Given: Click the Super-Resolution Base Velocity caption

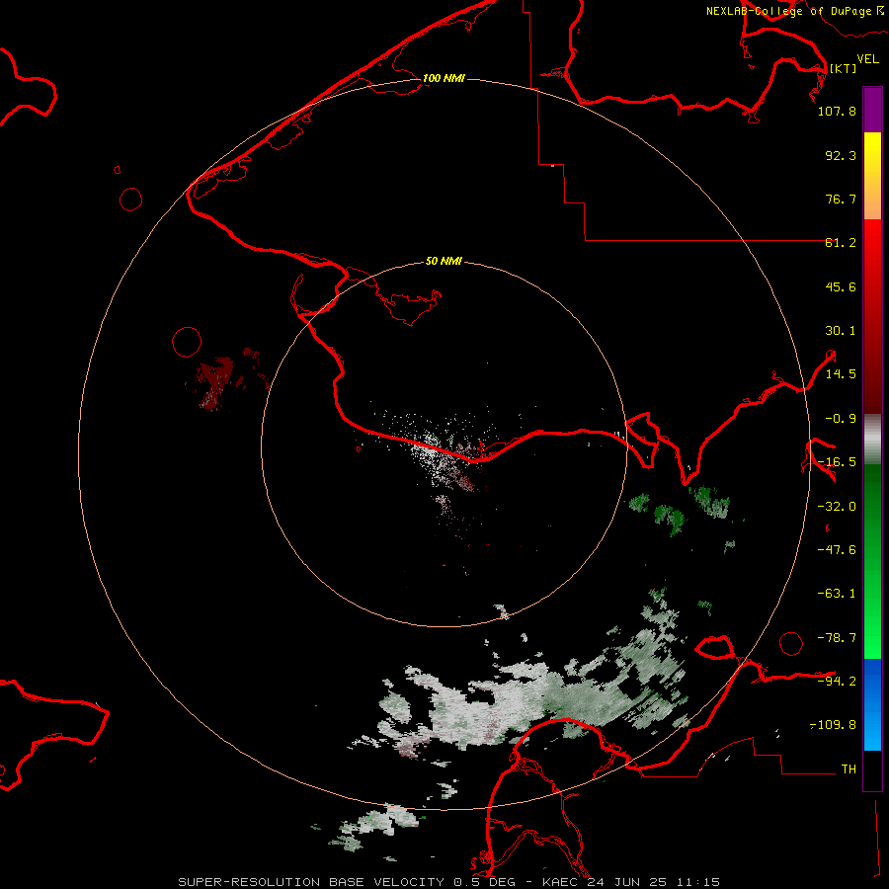Looking at the screenshot, I should coord(449,882).
